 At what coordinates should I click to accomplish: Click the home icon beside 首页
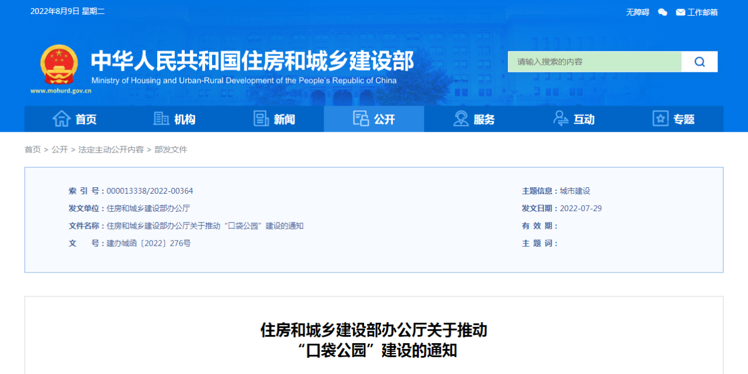[x=61, y=119]
